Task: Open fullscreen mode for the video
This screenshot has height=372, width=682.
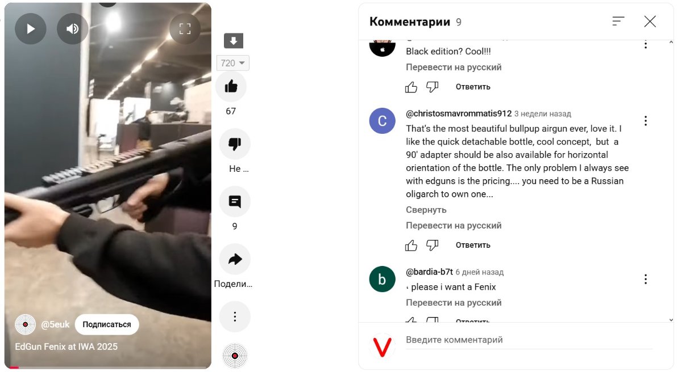Action: [185, 29]
